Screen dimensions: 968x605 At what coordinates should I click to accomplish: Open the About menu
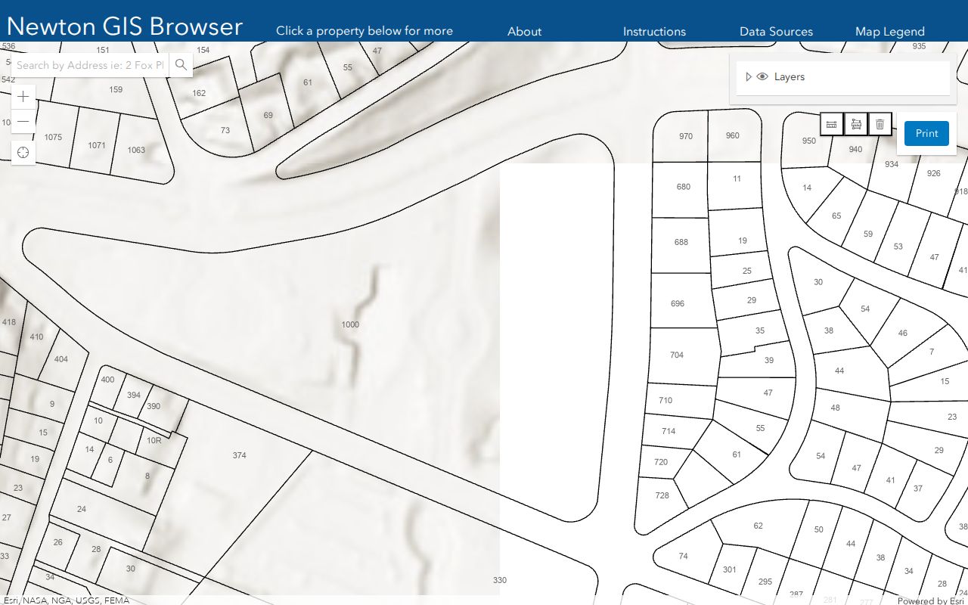(x=524, y=32)
